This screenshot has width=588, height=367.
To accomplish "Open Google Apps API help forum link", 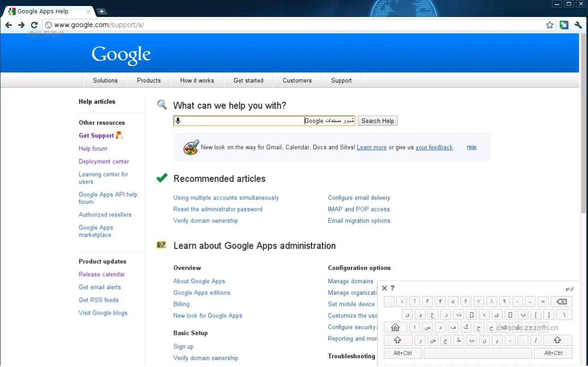I will point(108,198).
